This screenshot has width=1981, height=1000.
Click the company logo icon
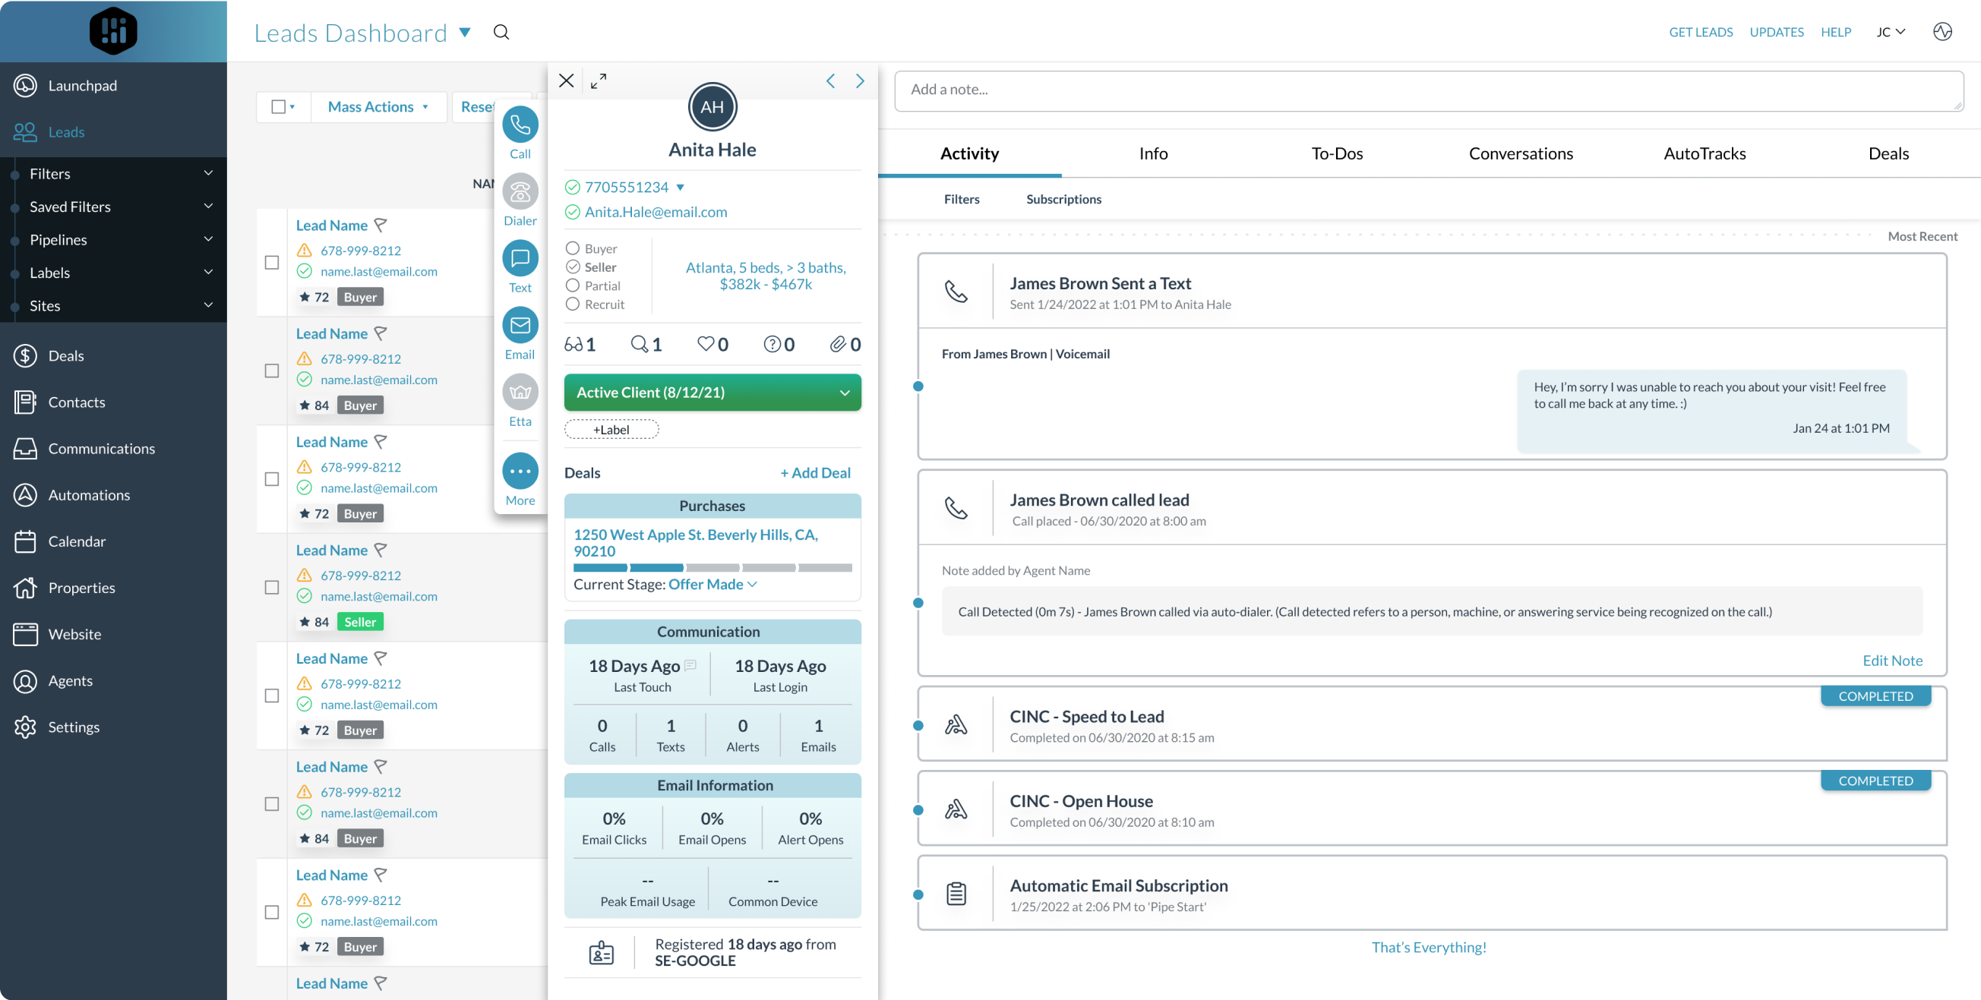point(113,30)
